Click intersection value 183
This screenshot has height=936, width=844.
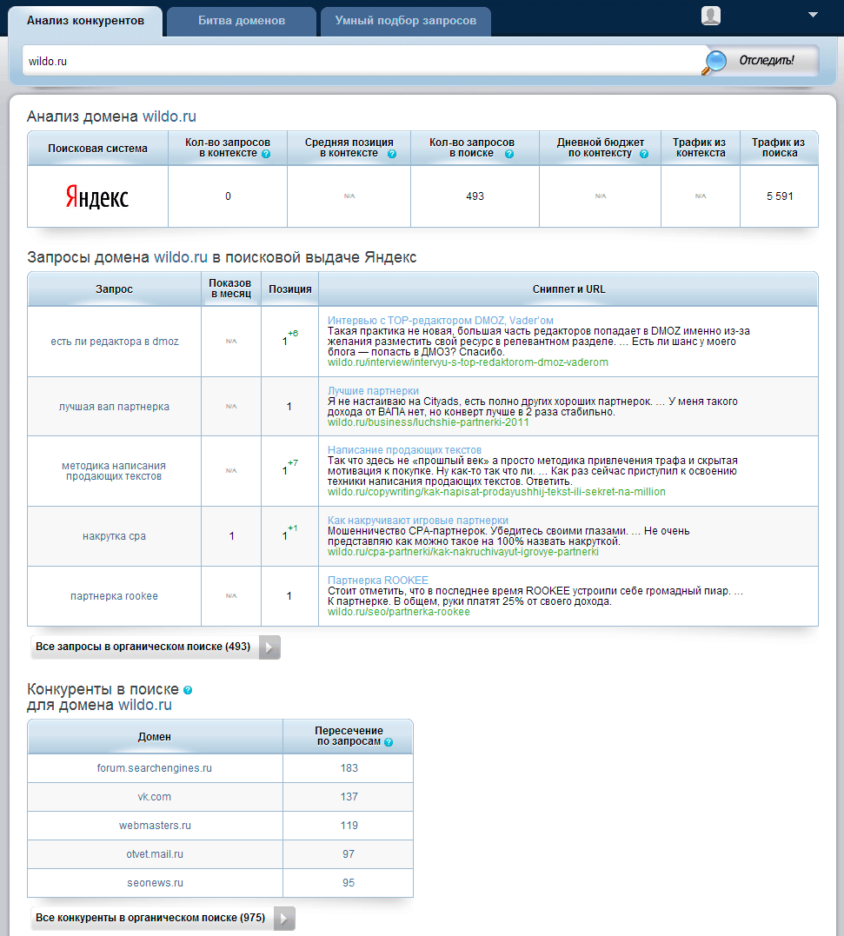[349, 768]
